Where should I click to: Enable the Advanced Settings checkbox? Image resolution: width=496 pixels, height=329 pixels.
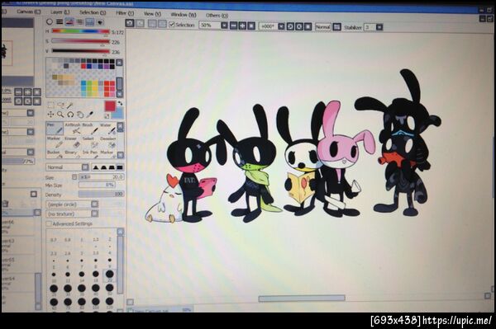[49, 223]
